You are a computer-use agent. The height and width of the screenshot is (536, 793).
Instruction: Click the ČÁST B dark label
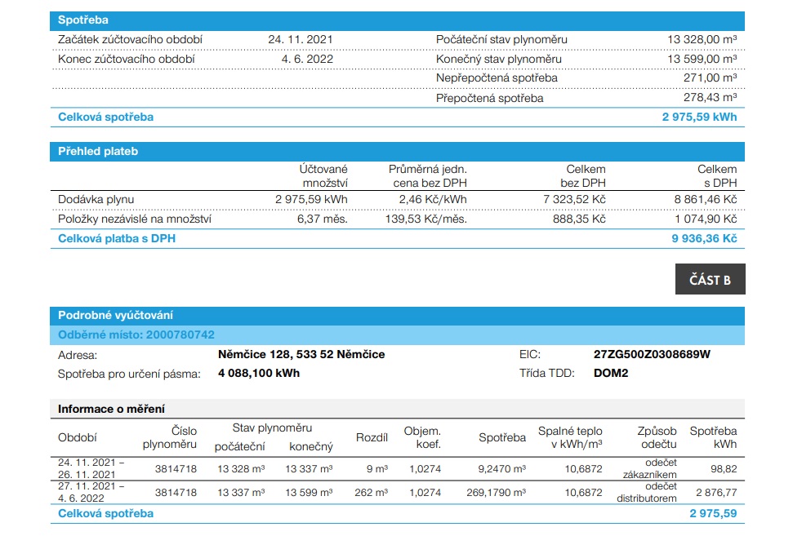710,279
